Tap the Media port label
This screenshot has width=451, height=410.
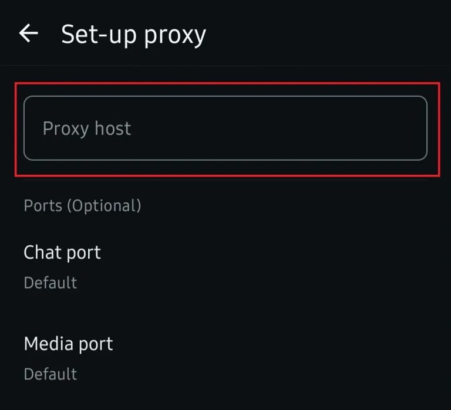coord(68,344)
